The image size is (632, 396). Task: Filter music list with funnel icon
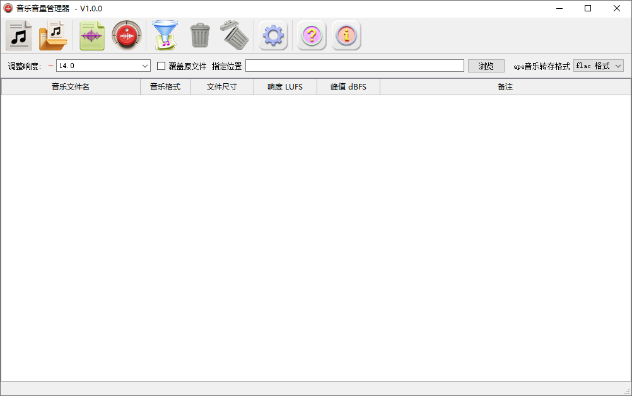click(165, 35)
